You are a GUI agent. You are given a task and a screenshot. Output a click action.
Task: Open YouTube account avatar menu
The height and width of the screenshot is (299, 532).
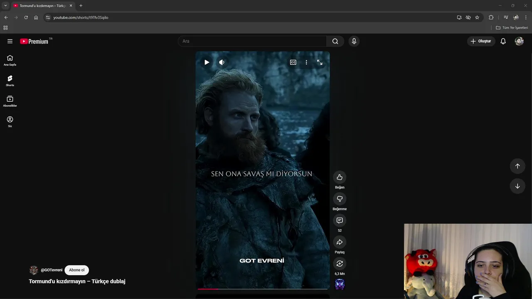point(519,41)
